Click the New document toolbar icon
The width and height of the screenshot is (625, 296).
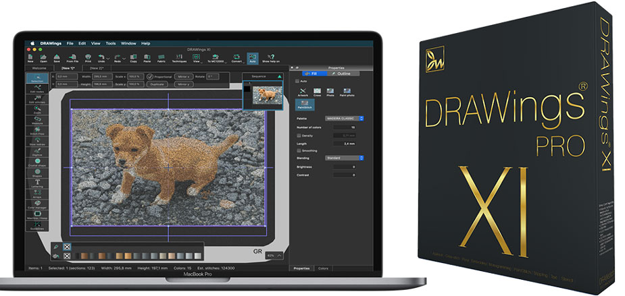click(30, 59)
